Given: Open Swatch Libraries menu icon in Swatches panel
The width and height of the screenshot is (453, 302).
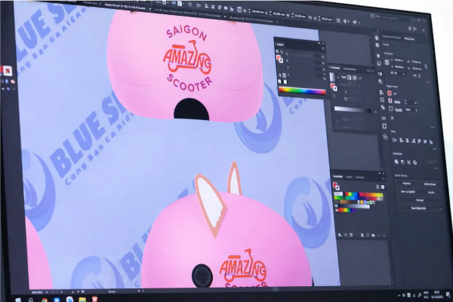Looking at the screenshot, I should coord(340,235).
